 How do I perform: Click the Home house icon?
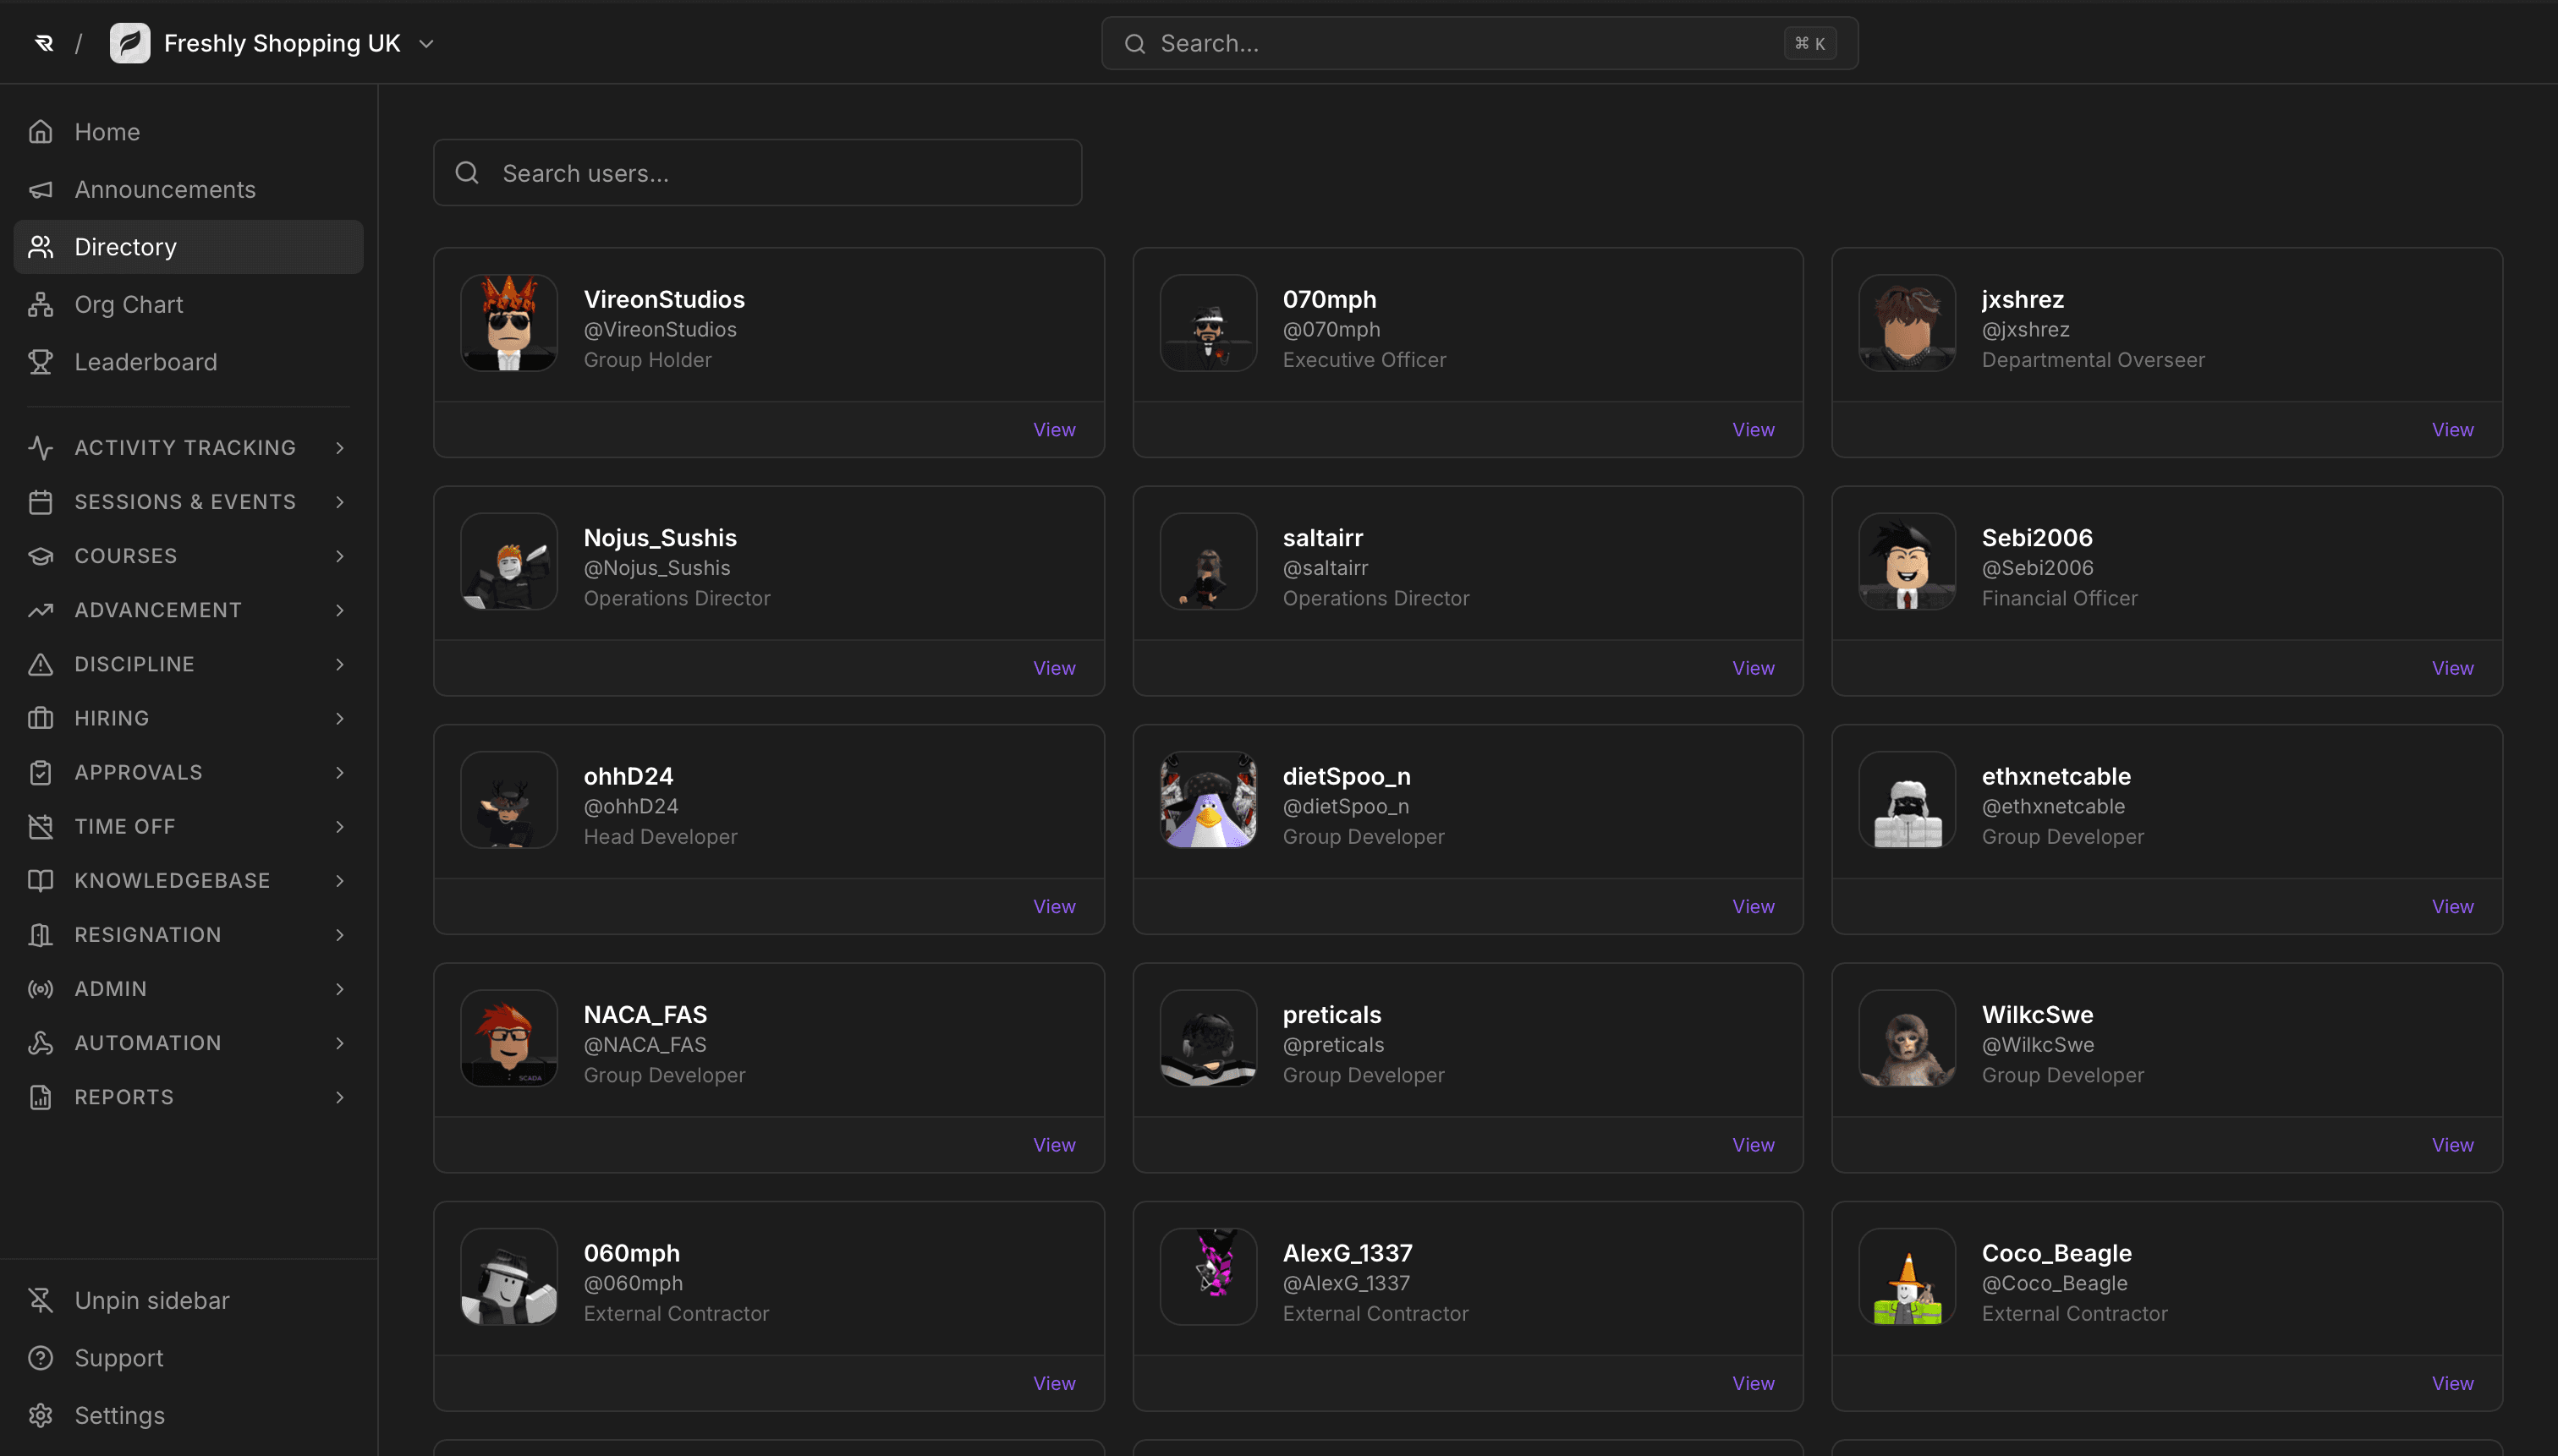point(41,132)
